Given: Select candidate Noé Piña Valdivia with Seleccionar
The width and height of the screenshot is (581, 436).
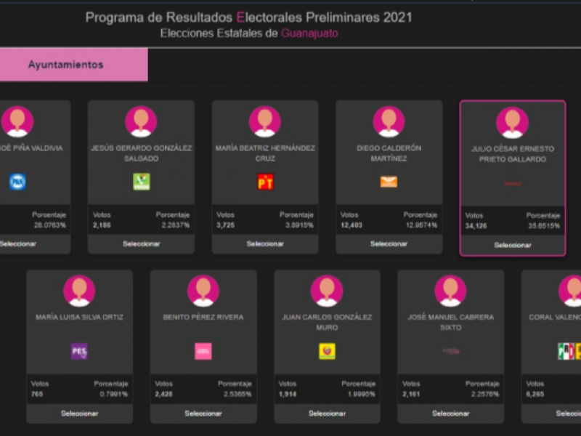Looking at the screenshot, I should (x=17, y=244).
